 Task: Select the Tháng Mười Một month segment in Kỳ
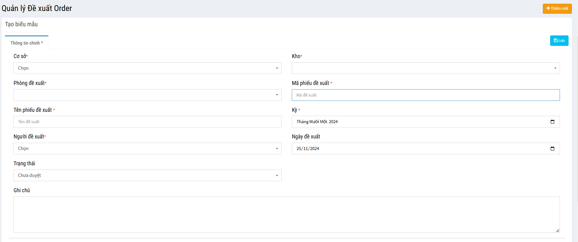click(312, 122)
